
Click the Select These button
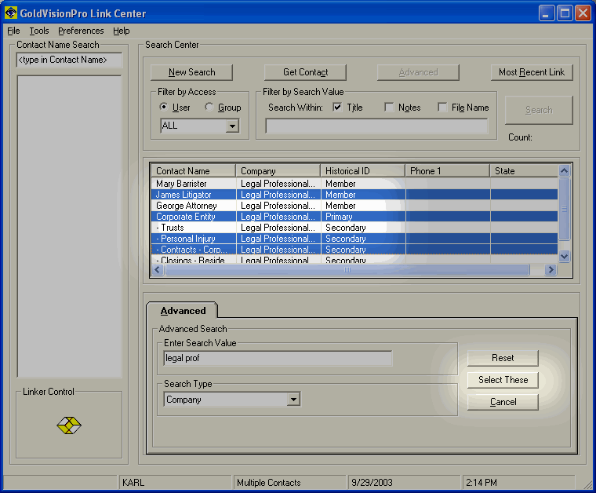click(503, 380)
